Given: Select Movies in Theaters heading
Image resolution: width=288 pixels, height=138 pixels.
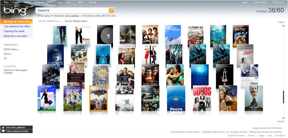Looking at the screenshot, I should point(16,21).
